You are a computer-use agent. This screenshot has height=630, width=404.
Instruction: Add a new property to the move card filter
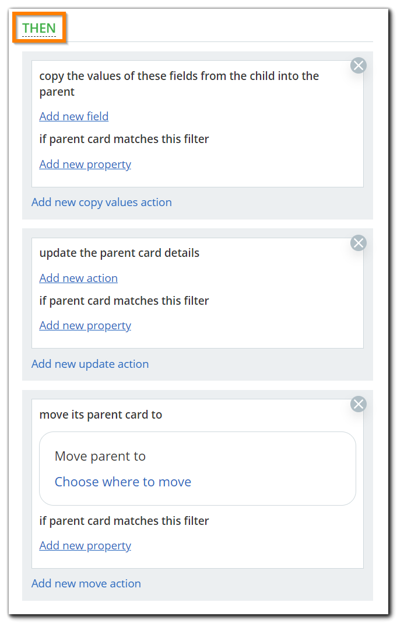(x=85, y=545)
